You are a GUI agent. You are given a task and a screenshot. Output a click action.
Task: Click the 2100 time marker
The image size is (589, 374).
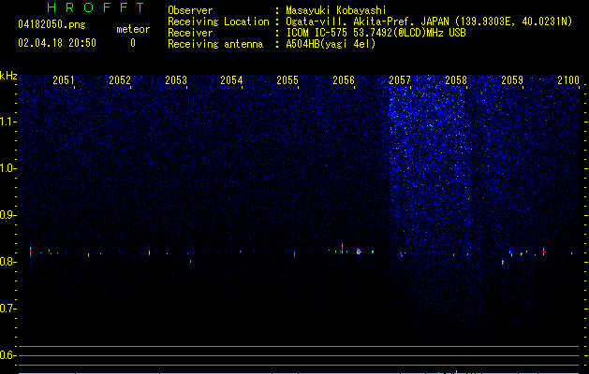tap(568, 79)
